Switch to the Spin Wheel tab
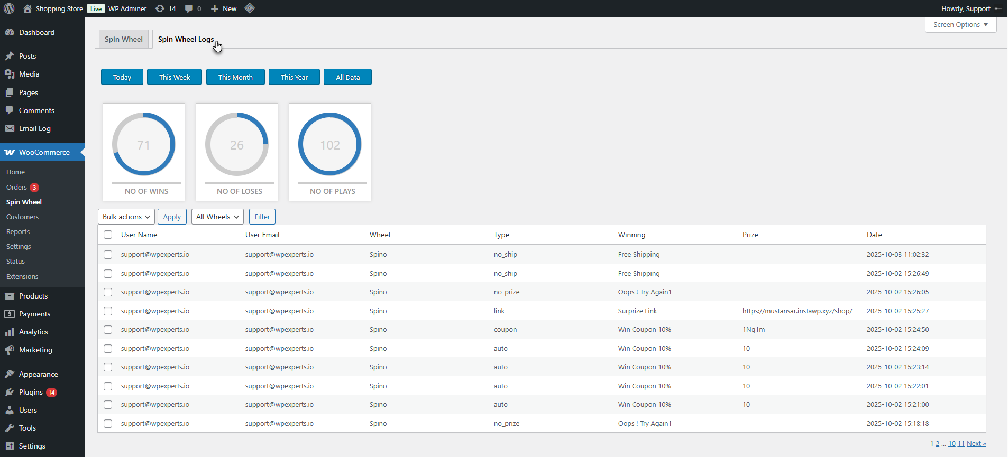 124,39
